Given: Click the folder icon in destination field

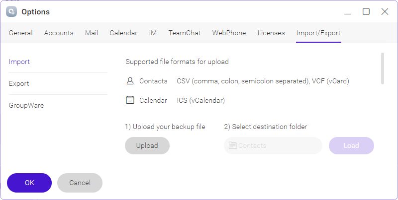Looking at the screenshot, I should 233,145.
